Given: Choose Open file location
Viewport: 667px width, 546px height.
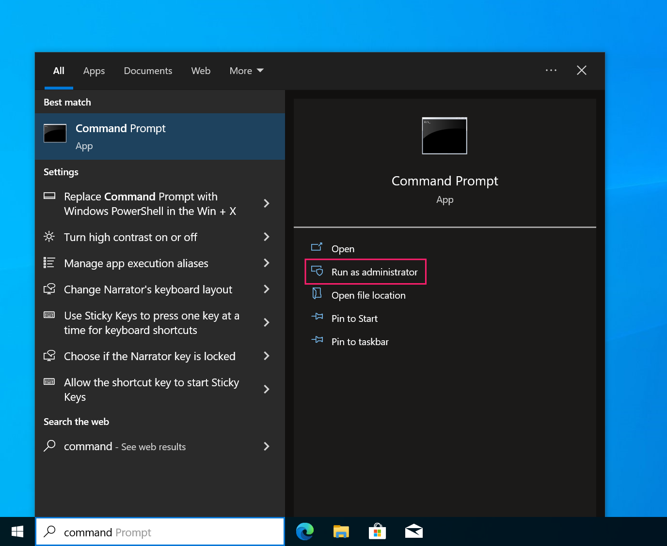Looking at the screenshot, I should click(x=368, y=295).
